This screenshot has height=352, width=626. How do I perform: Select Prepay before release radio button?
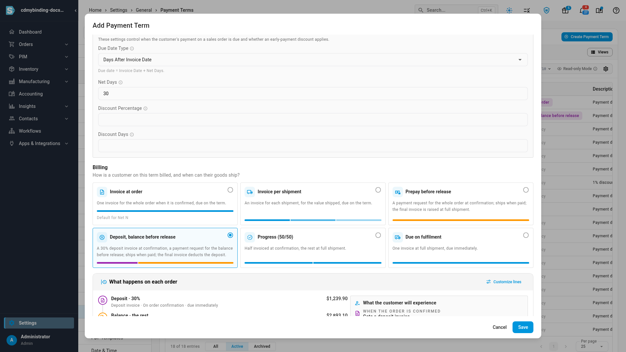click(x=526, y=190)
